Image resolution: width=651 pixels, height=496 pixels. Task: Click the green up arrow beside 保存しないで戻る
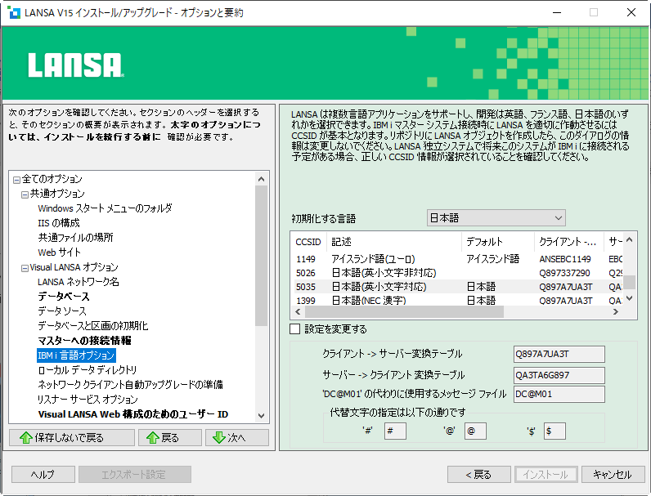tap(26, 437)
